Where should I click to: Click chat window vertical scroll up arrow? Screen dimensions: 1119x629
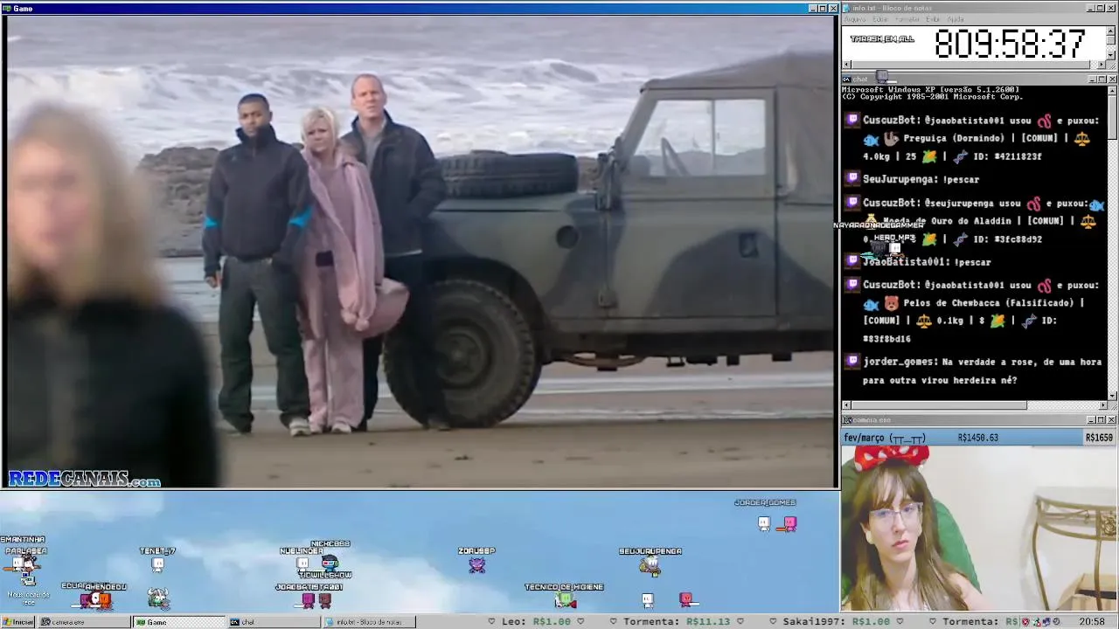1112,90
